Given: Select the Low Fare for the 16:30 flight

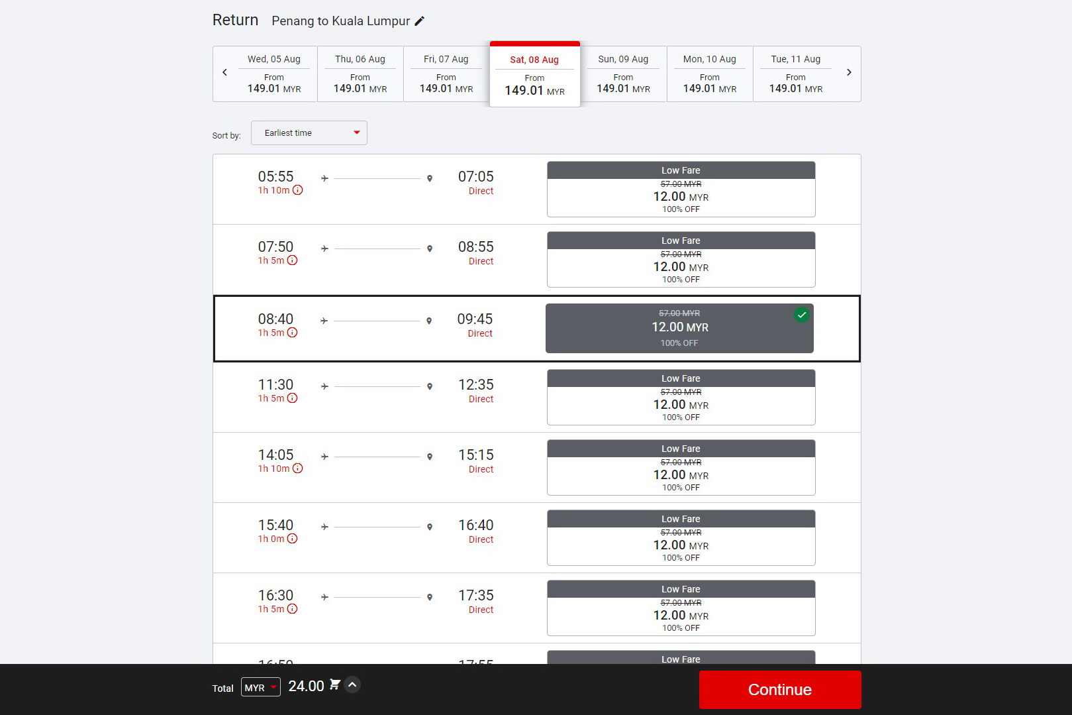Looking at the screenshot, I should [x=681, y=608].
